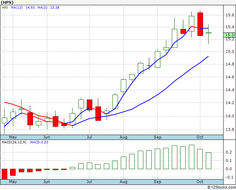Click Jun on the price chart time axis
This screenshot has height=190, width=236.
tap(47, 137)
